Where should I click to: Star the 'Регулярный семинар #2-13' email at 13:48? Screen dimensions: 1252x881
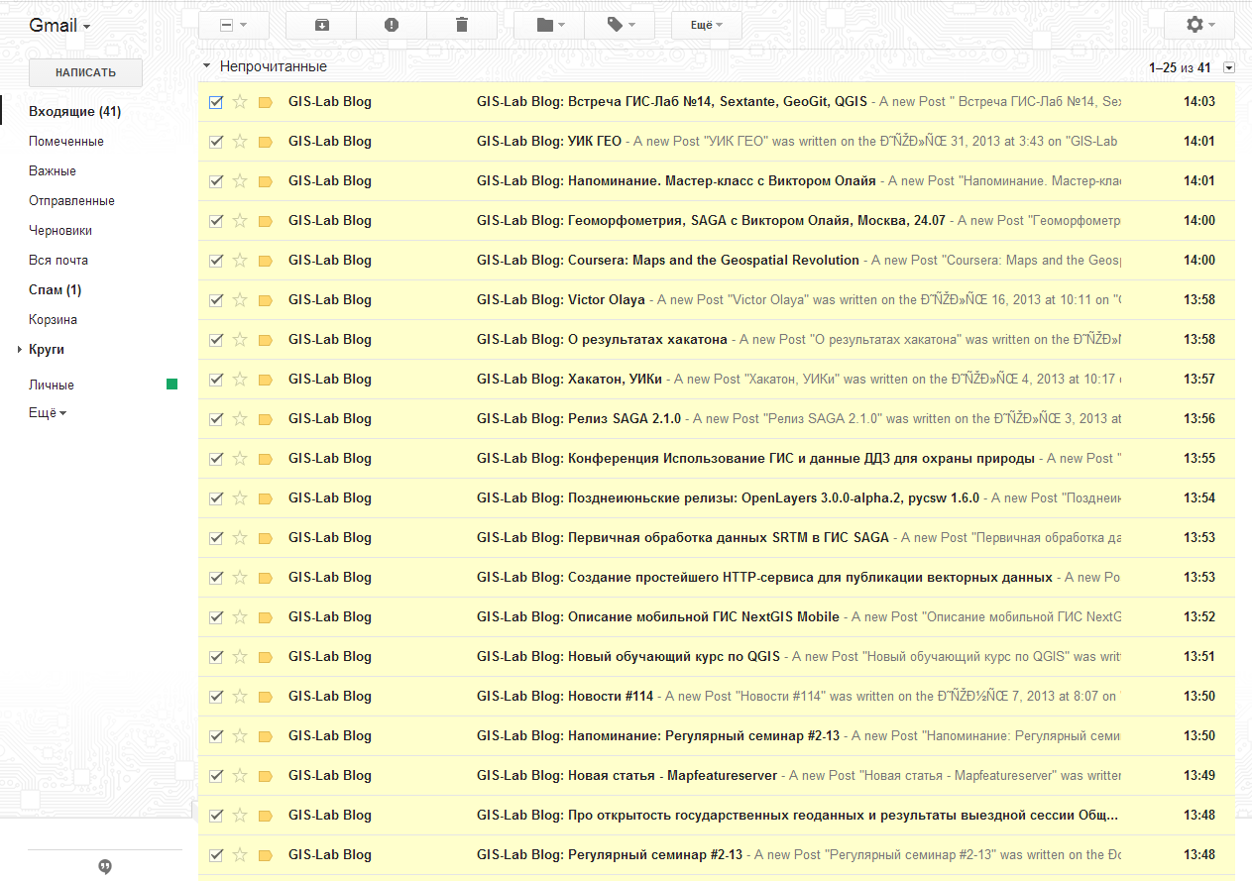(240, 855)
